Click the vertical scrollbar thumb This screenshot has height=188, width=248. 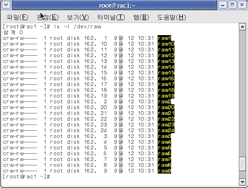pos(242,164)
